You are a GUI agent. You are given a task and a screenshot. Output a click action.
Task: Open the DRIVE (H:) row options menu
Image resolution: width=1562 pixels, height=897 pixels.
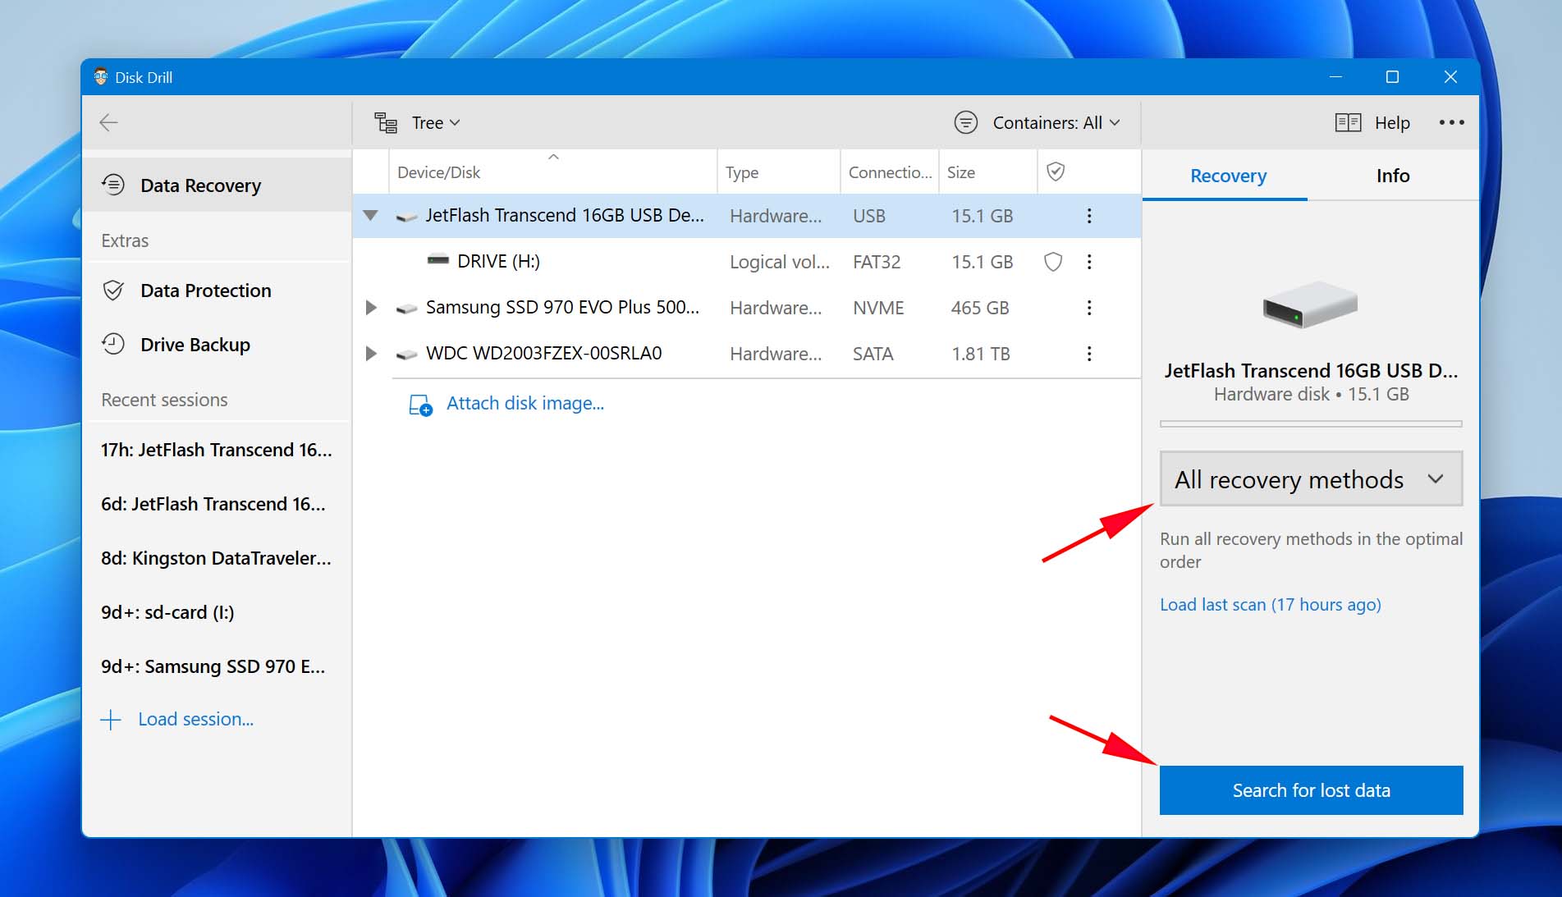[1089, 262]
